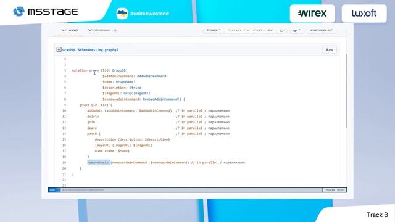Image resolution: width=395 pixels, height=222 pixels.
Task: Click 'description (description: $description)' on line 15
Action: click(132, 139)
